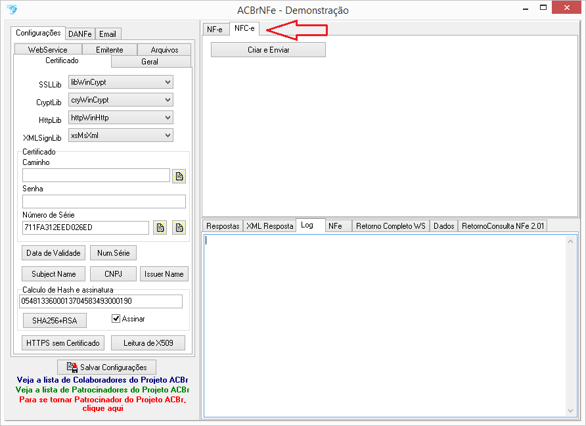Open the DANFe tab
Screen dimensions: 586x426
[x=80, y=34]
